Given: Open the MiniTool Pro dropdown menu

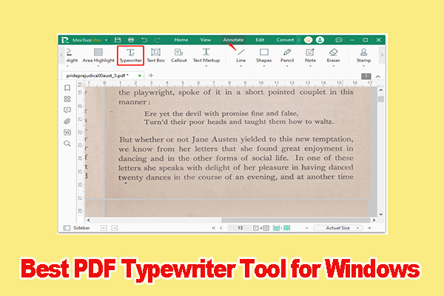Looking at the screenshot, I should coord(106,40).
